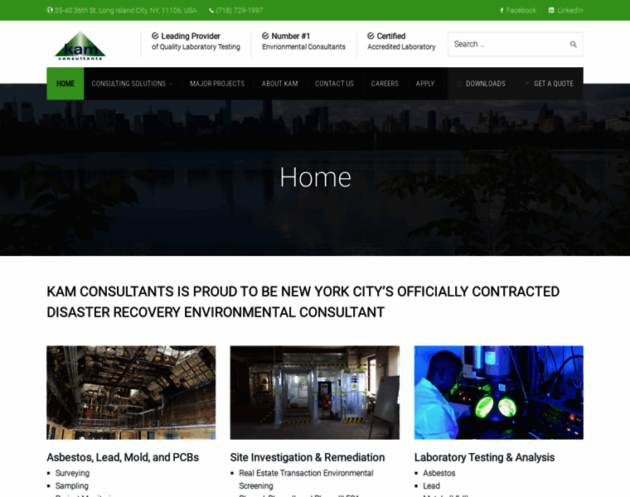630x497 pixels.
Task: Click the LinkedIn icon in top bar
Action: point(551,11)
